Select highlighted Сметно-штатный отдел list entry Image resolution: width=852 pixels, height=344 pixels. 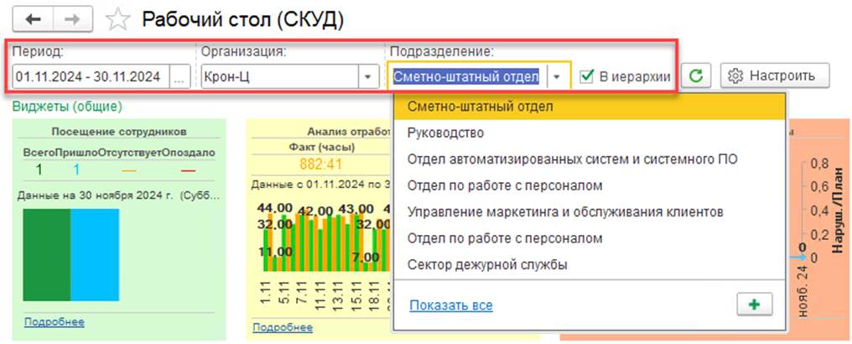coord(481,107)
